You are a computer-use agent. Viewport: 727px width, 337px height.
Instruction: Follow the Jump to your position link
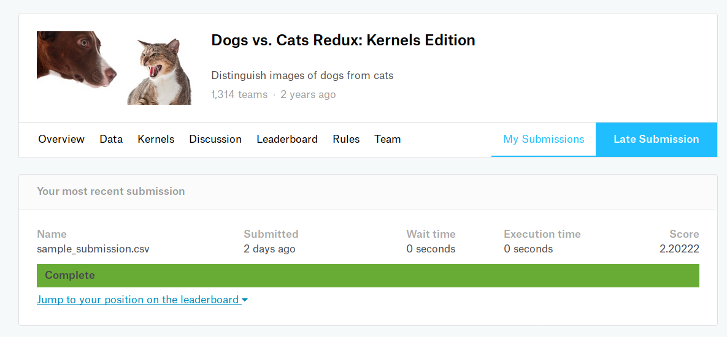point(137,300)
